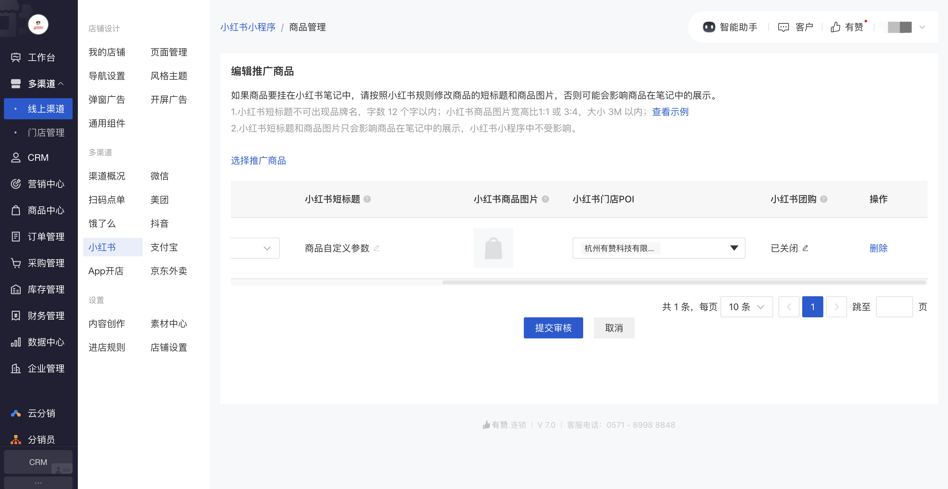Click the product image placeholder thumbnail
The width and height of the screenshot is (948, 489).
click(x=493, y=248)
